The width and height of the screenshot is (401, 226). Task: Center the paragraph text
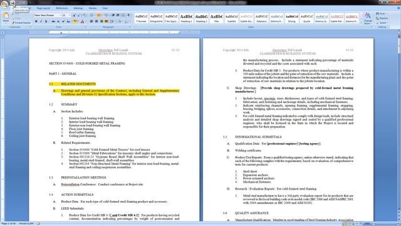click(96, 21)
